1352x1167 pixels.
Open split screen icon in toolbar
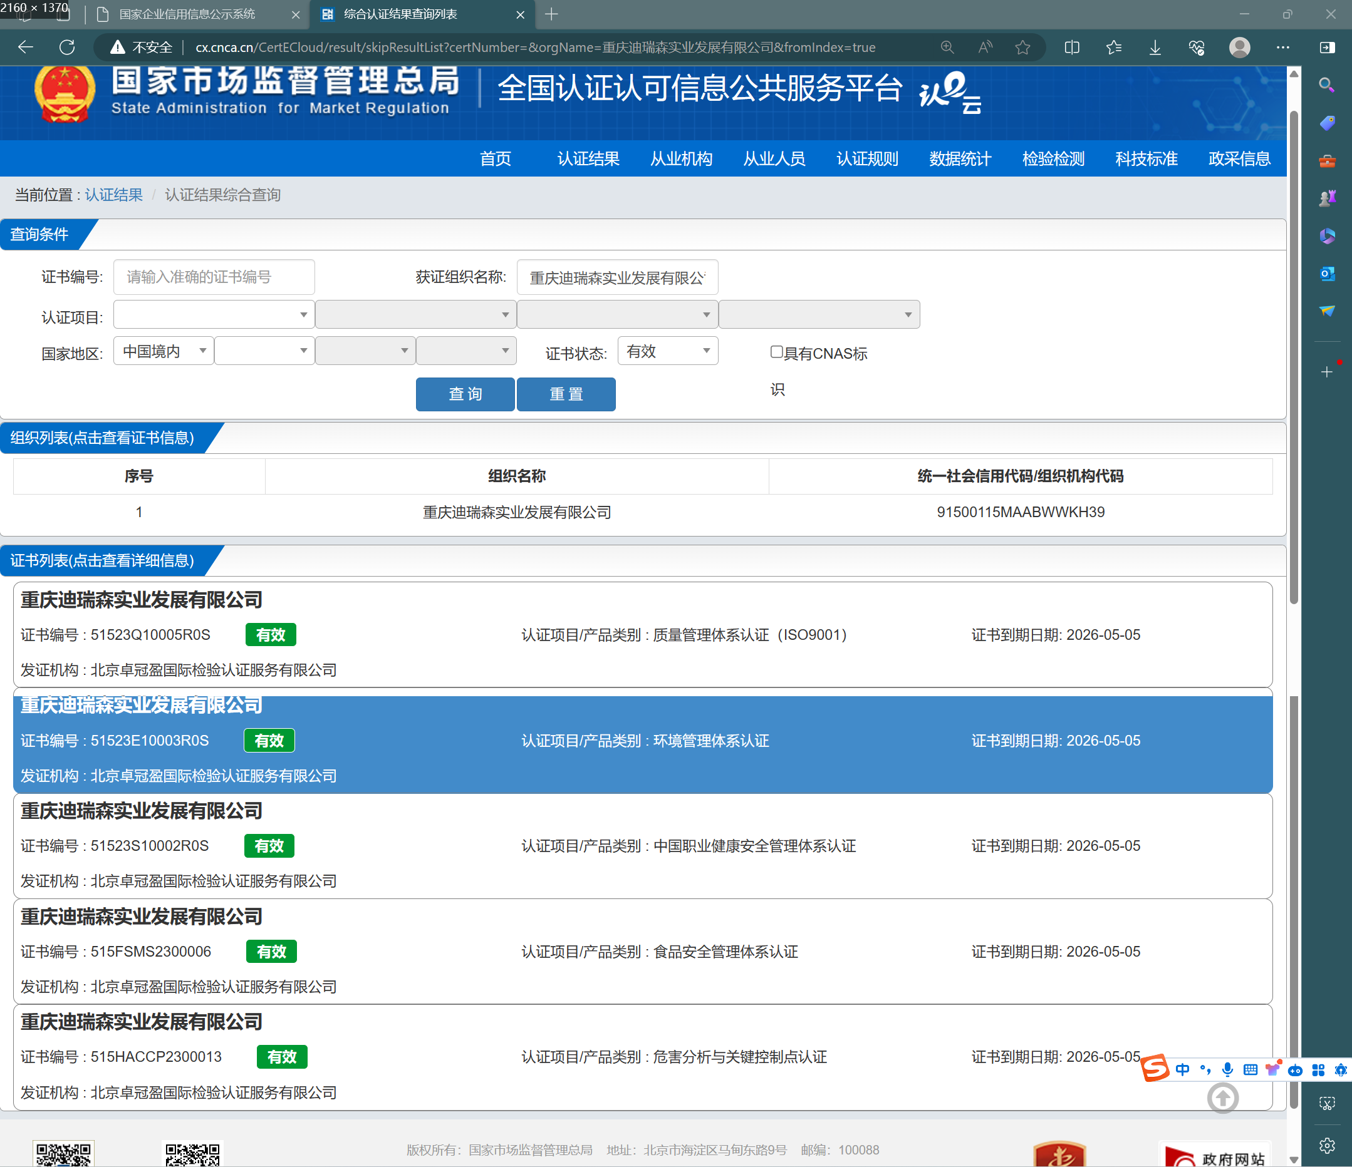(x=1072, y=47)
